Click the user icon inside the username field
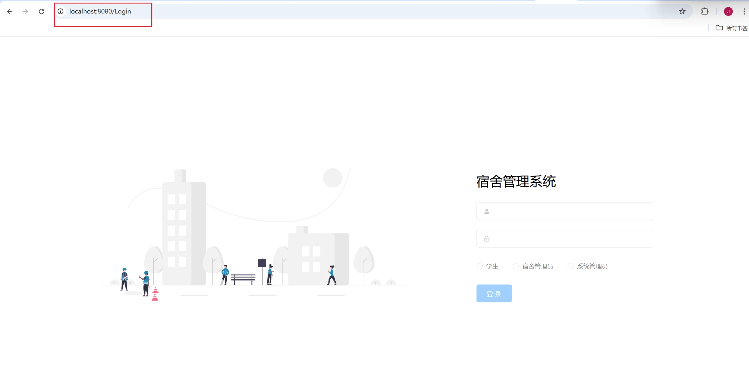Screen dimensions: 749x377 point(487,211)
